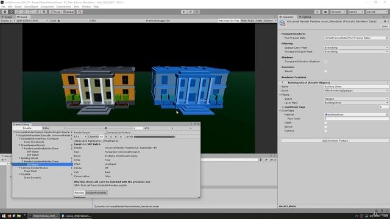Open custom editor tools wrench icon

[44, 12]
